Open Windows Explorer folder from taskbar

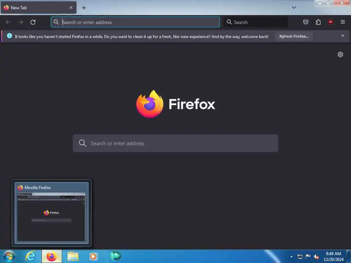73,256
